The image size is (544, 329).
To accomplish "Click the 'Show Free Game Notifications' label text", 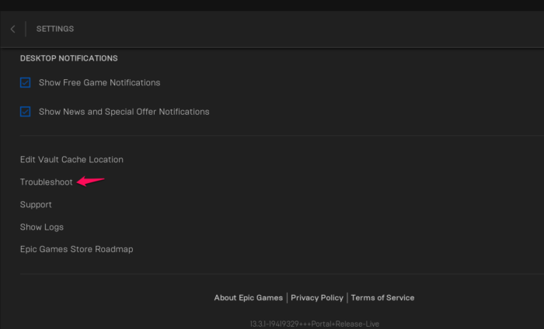I will [x=99, y=83].
